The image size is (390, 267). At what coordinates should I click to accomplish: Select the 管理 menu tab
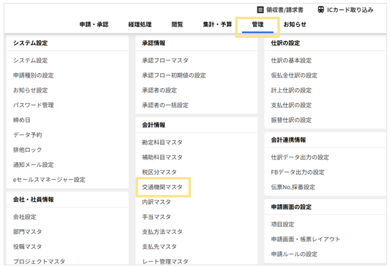[x=258, y=24]
